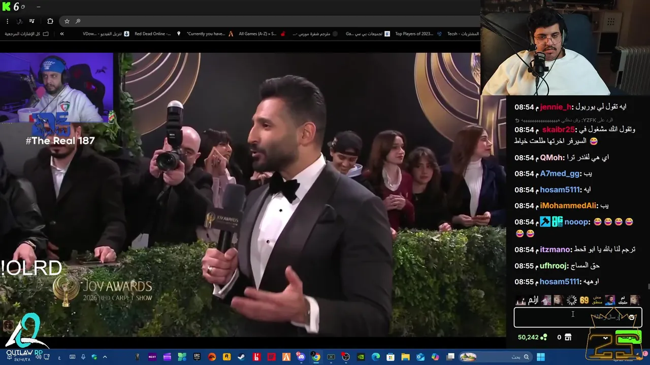Screen dimensions: 650x365
Task: Open Outlook from the taskbar
Action: 420,357
